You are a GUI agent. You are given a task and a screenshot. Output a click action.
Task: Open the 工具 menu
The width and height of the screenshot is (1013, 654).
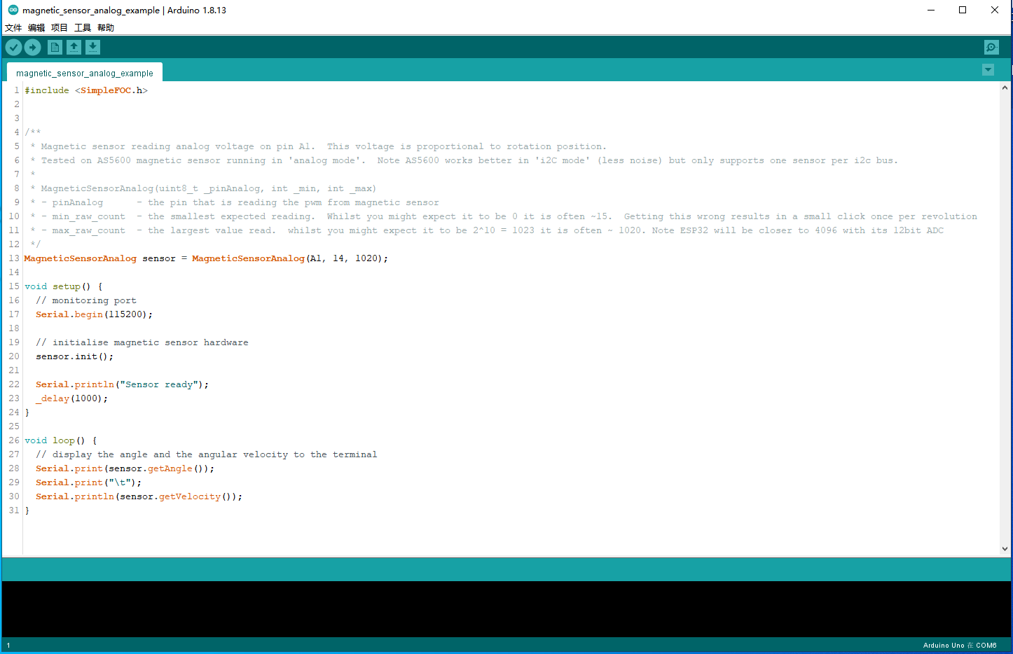(x=83, y=28)
